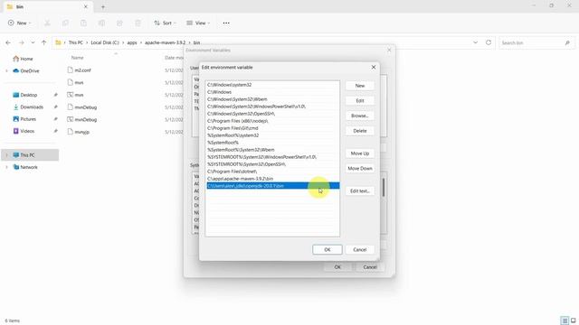
Task: Click the system variables list scrollbar
Action: [x=384, y=187]
